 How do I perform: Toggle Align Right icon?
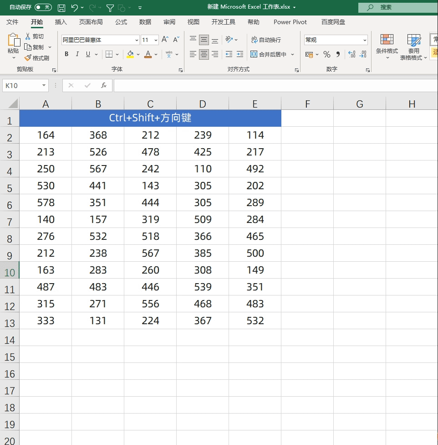[215, 54]
